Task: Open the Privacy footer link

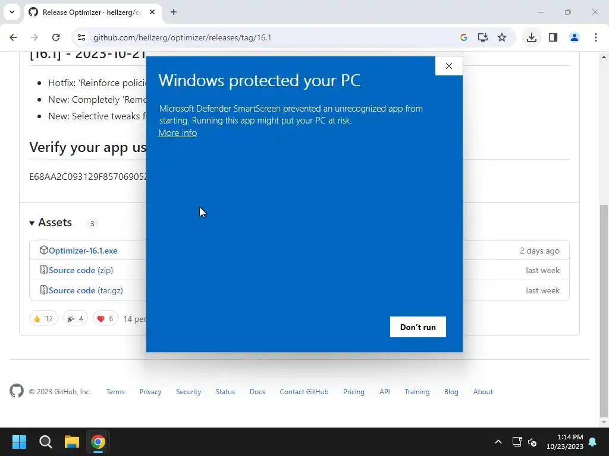Action: coord(150,392)
